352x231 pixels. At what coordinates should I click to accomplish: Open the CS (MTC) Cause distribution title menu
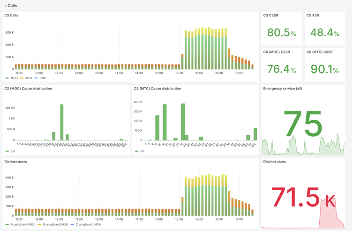(157, 89)
